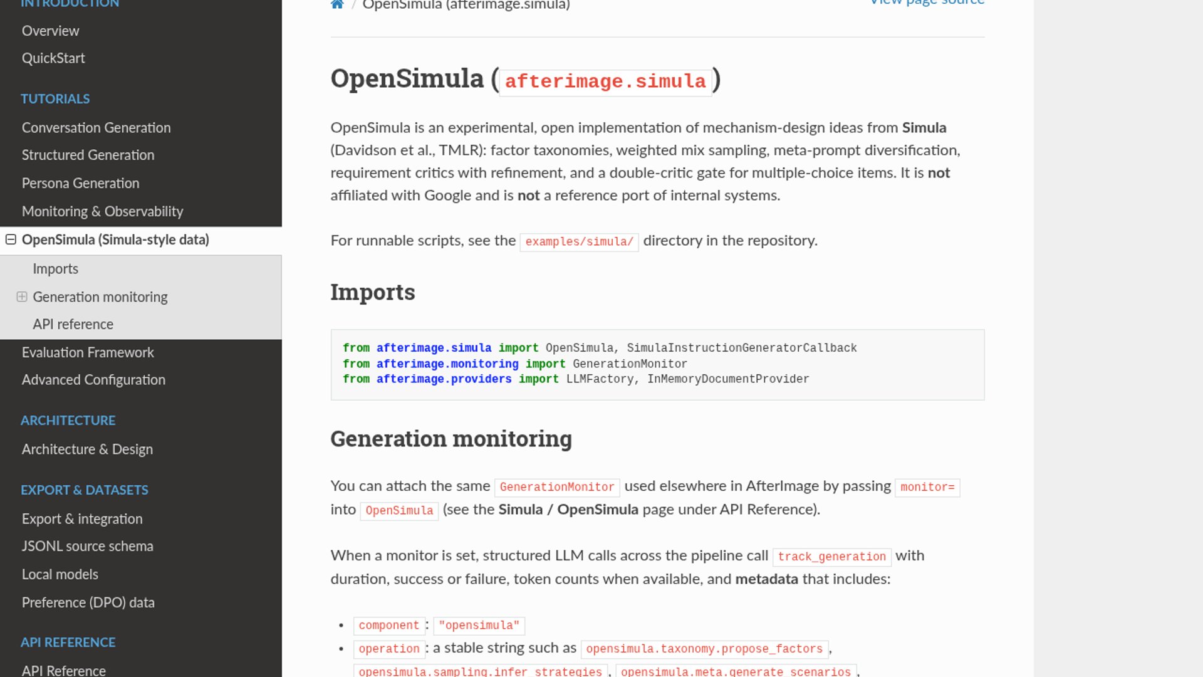Open JSONL source schema page

[87, 547]
